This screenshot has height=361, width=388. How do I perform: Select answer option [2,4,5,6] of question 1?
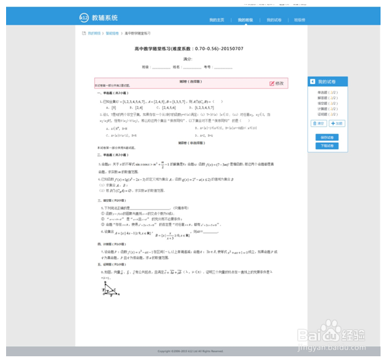point(166,108)
